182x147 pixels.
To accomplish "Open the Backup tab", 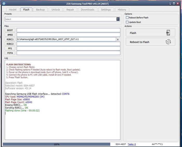I will (40, 10).
